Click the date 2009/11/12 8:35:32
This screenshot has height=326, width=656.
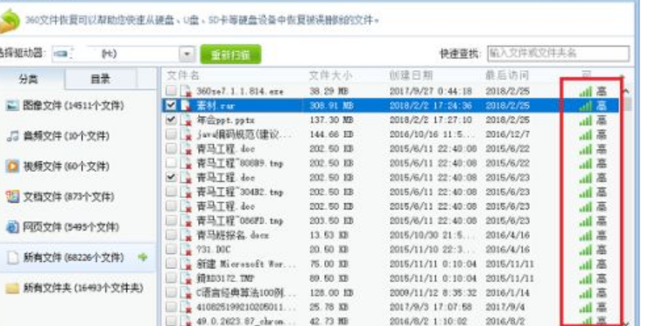pos(433,293)
